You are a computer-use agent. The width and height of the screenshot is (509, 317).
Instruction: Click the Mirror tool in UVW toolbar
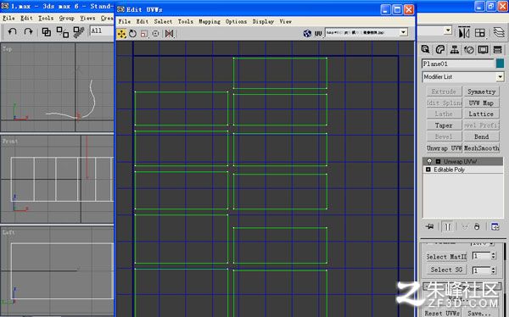(x=169, y=33)
